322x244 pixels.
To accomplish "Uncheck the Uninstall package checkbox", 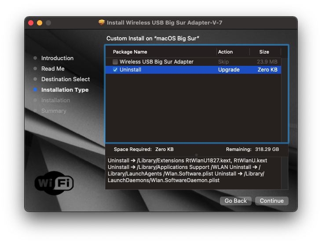I will tap(115, 70).
